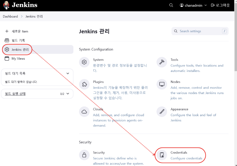Open the Appearance link
Screen dimensions: 237x166
click(x=179, y=109)
